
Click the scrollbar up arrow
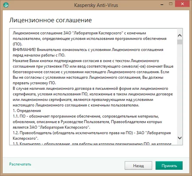click(x=180, y=35)
